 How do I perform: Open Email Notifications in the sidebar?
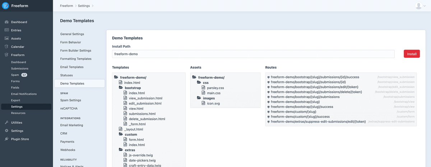(x=24, y=94)
